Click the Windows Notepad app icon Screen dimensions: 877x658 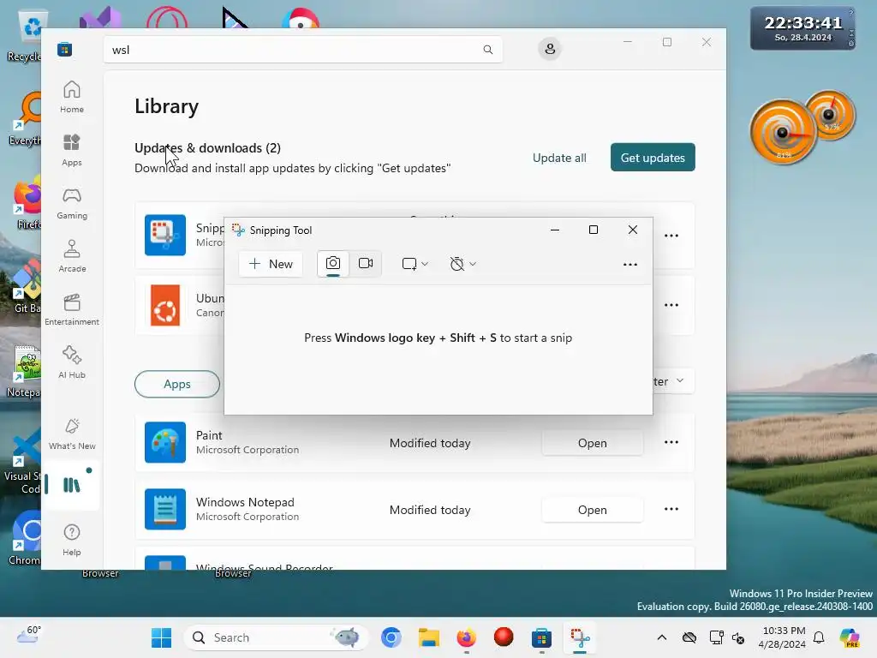pyautogui.click(x=165, y=509)
